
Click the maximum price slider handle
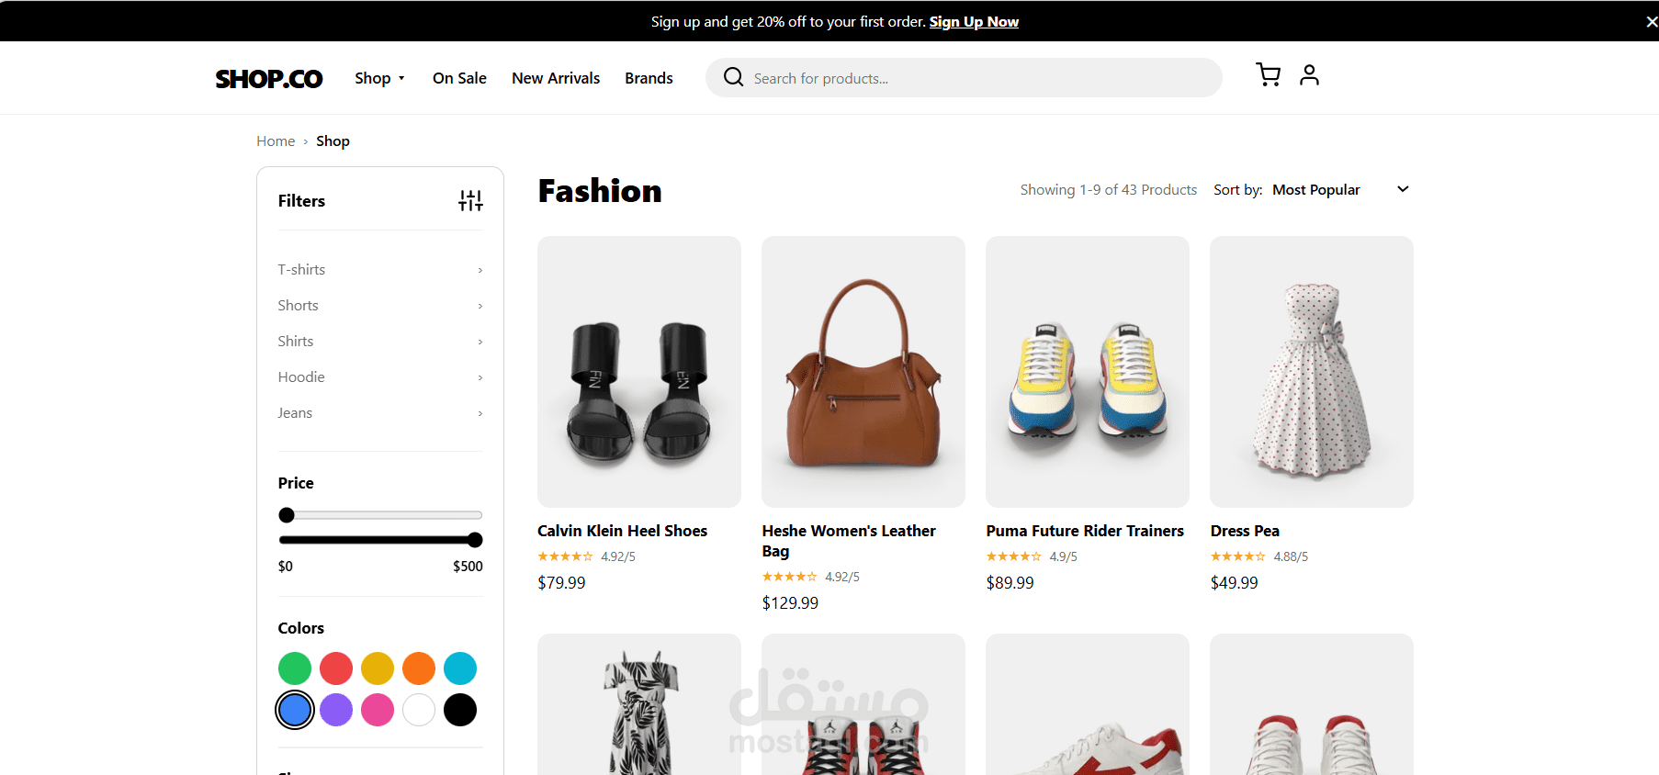(475, 540)
